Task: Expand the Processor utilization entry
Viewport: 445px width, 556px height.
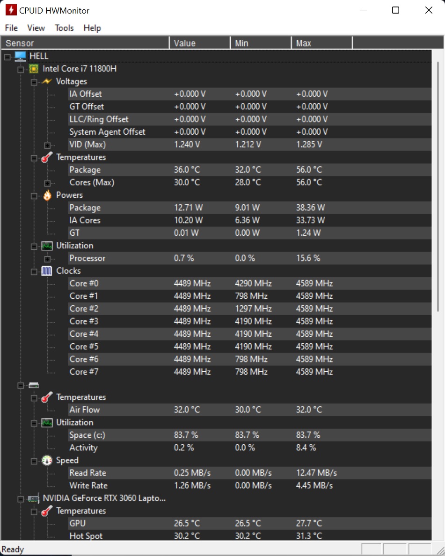Action: click(47, 259)
